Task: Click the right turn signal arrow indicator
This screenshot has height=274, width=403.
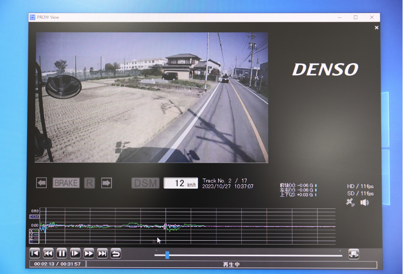Action: click(107, 183)
